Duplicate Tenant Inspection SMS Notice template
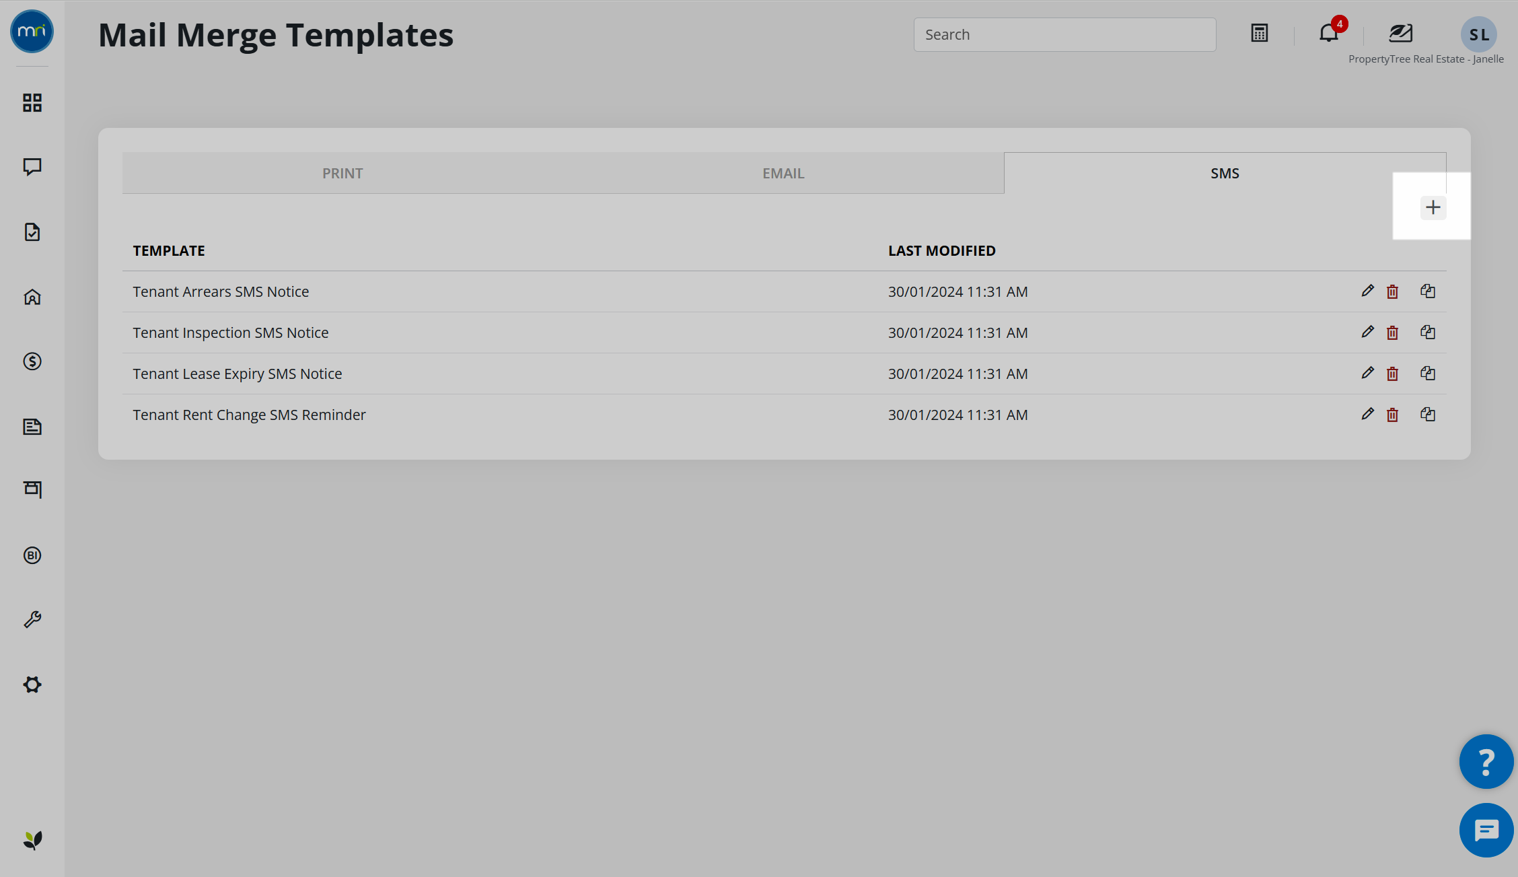This screenshot has width=1518, height=877. coord(1428,332)
